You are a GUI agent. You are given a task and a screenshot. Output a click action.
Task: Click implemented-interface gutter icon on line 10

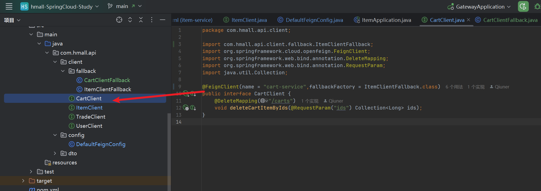[x=193, y=94]
